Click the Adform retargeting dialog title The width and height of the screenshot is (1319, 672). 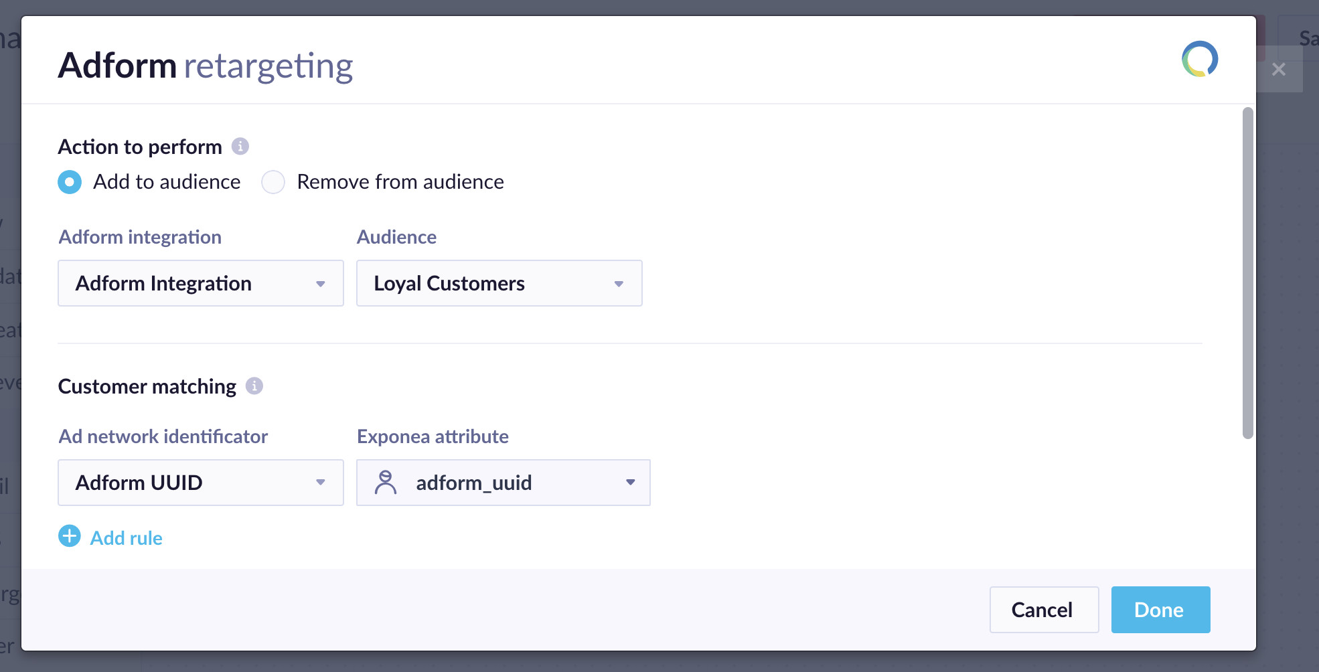pyautogui.click(x=206, y=66)
